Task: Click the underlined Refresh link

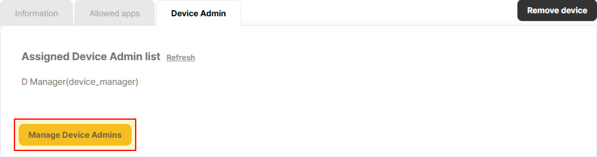Action: 181,57
